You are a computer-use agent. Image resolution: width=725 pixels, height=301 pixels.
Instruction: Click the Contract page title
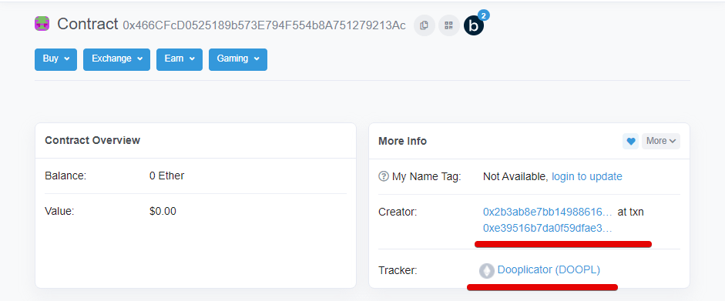(x=88, y=24)
